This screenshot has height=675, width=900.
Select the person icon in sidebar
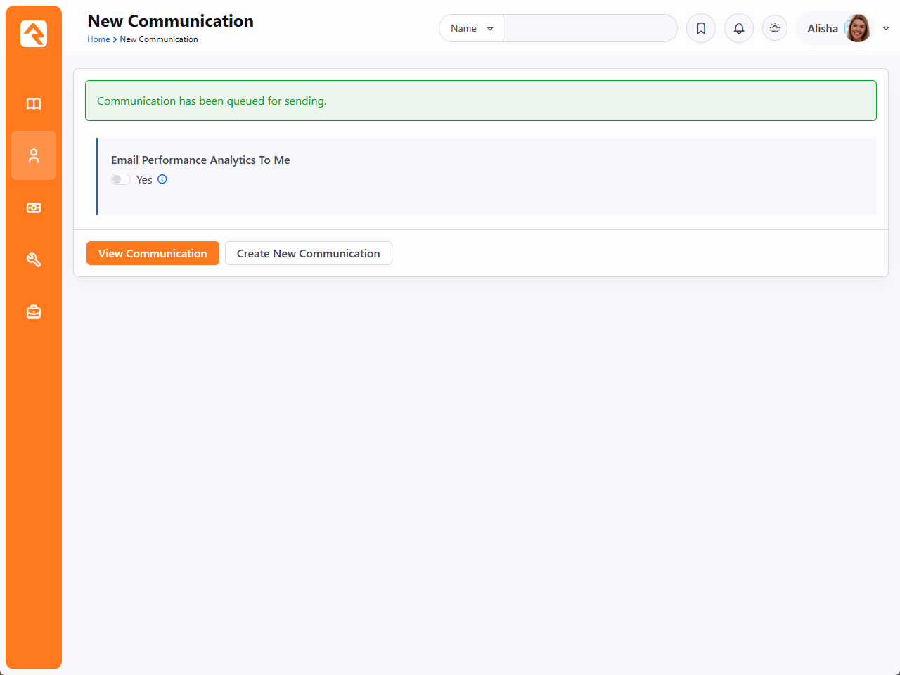click(34, 155)
